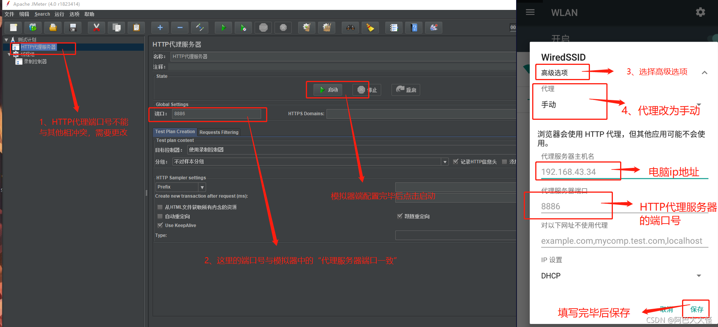
Task: Toggle the 从HTML文件获取所有内含的资源 checkbox
Action: pyautogui.click(x=160, y=207)
